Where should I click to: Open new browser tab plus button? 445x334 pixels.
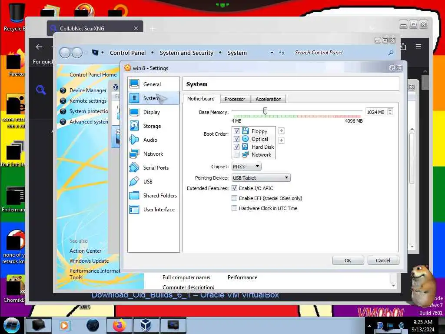(x=153, y=29)
